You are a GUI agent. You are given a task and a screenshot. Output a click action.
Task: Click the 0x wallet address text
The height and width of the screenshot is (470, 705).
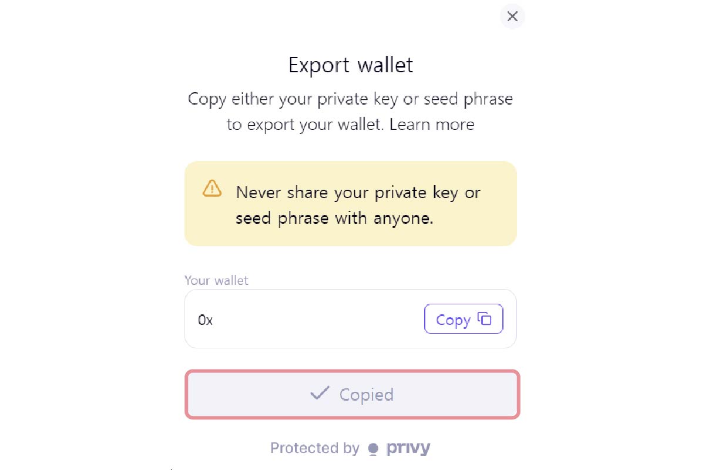pos(205,320)
